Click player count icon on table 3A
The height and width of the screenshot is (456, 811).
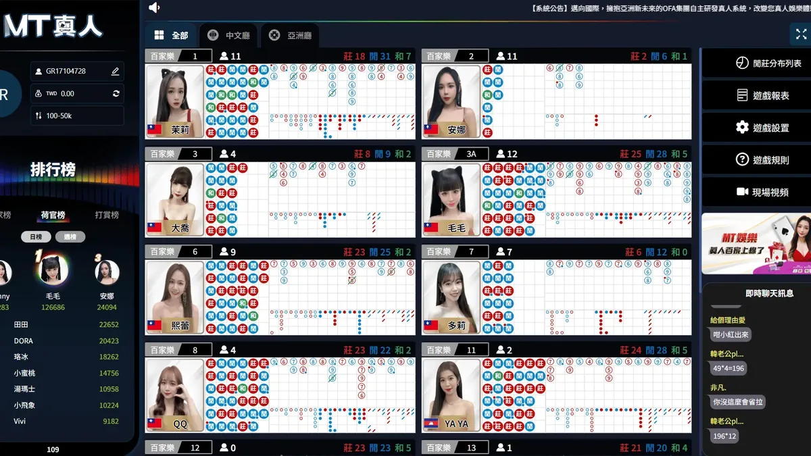(501, 154)
